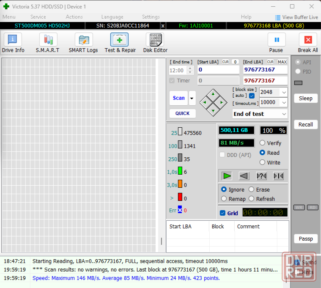Select the Verify radio button
Image resolution: width=321 pixels, height=288 pixels.
263,143
